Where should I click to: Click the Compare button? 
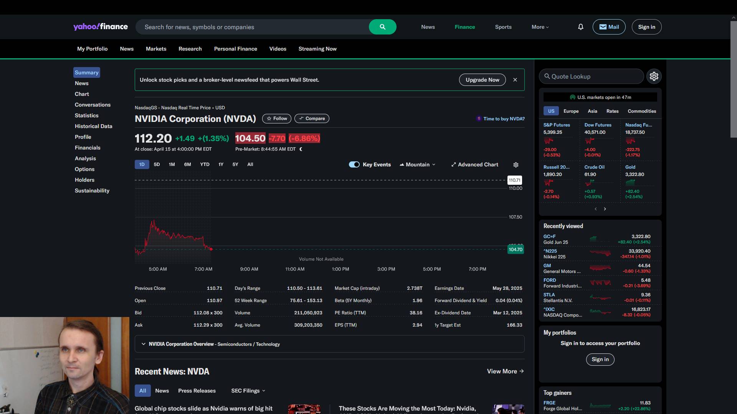pyautogui.click(x=312, y=118)
